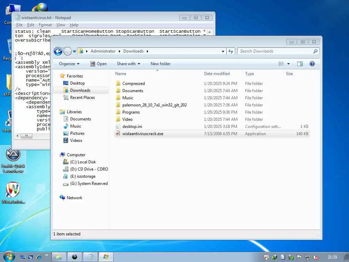Open Notepad Format menu
This screenshot has height=262, width=349.
[x=45, y=25]
